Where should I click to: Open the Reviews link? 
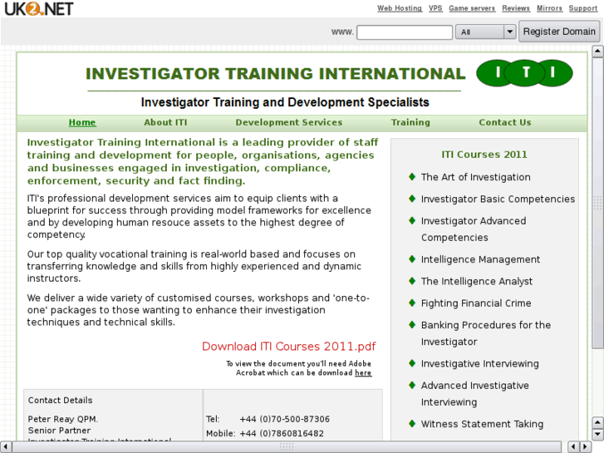point(516,8)
